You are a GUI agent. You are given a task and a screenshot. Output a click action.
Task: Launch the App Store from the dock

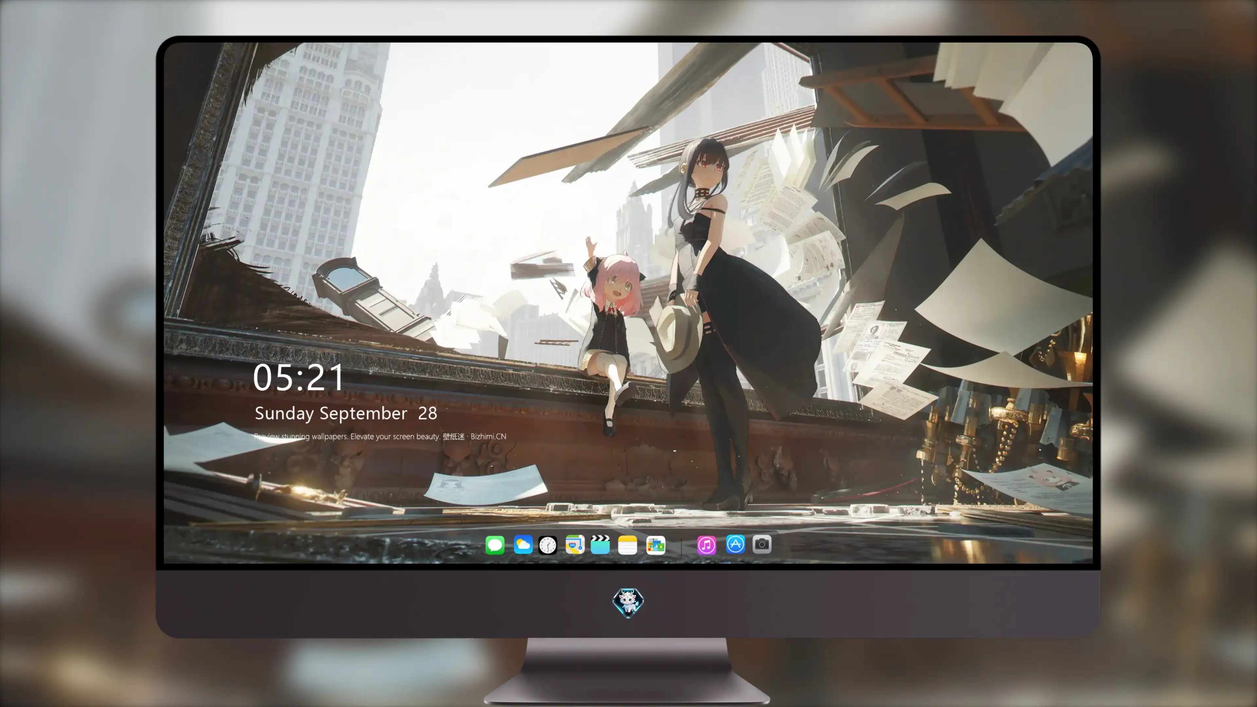click(735, 544)
